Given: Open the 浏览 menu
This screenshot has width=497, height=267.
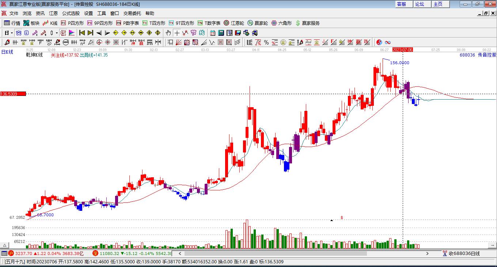Looking at the screenshot, I should [27, 13].
